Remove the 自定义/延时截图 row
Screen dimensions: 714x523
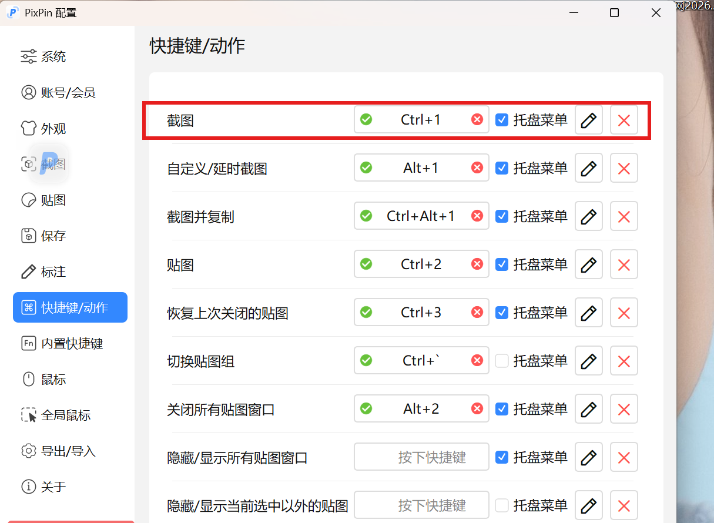[x=624, y=168]
